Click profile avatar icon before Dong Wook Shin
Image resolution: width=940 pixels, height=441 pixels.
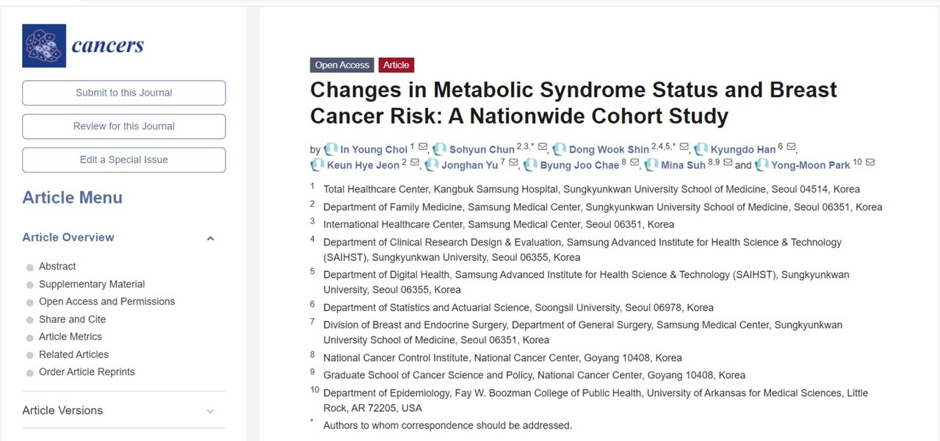tap(560, 149)
